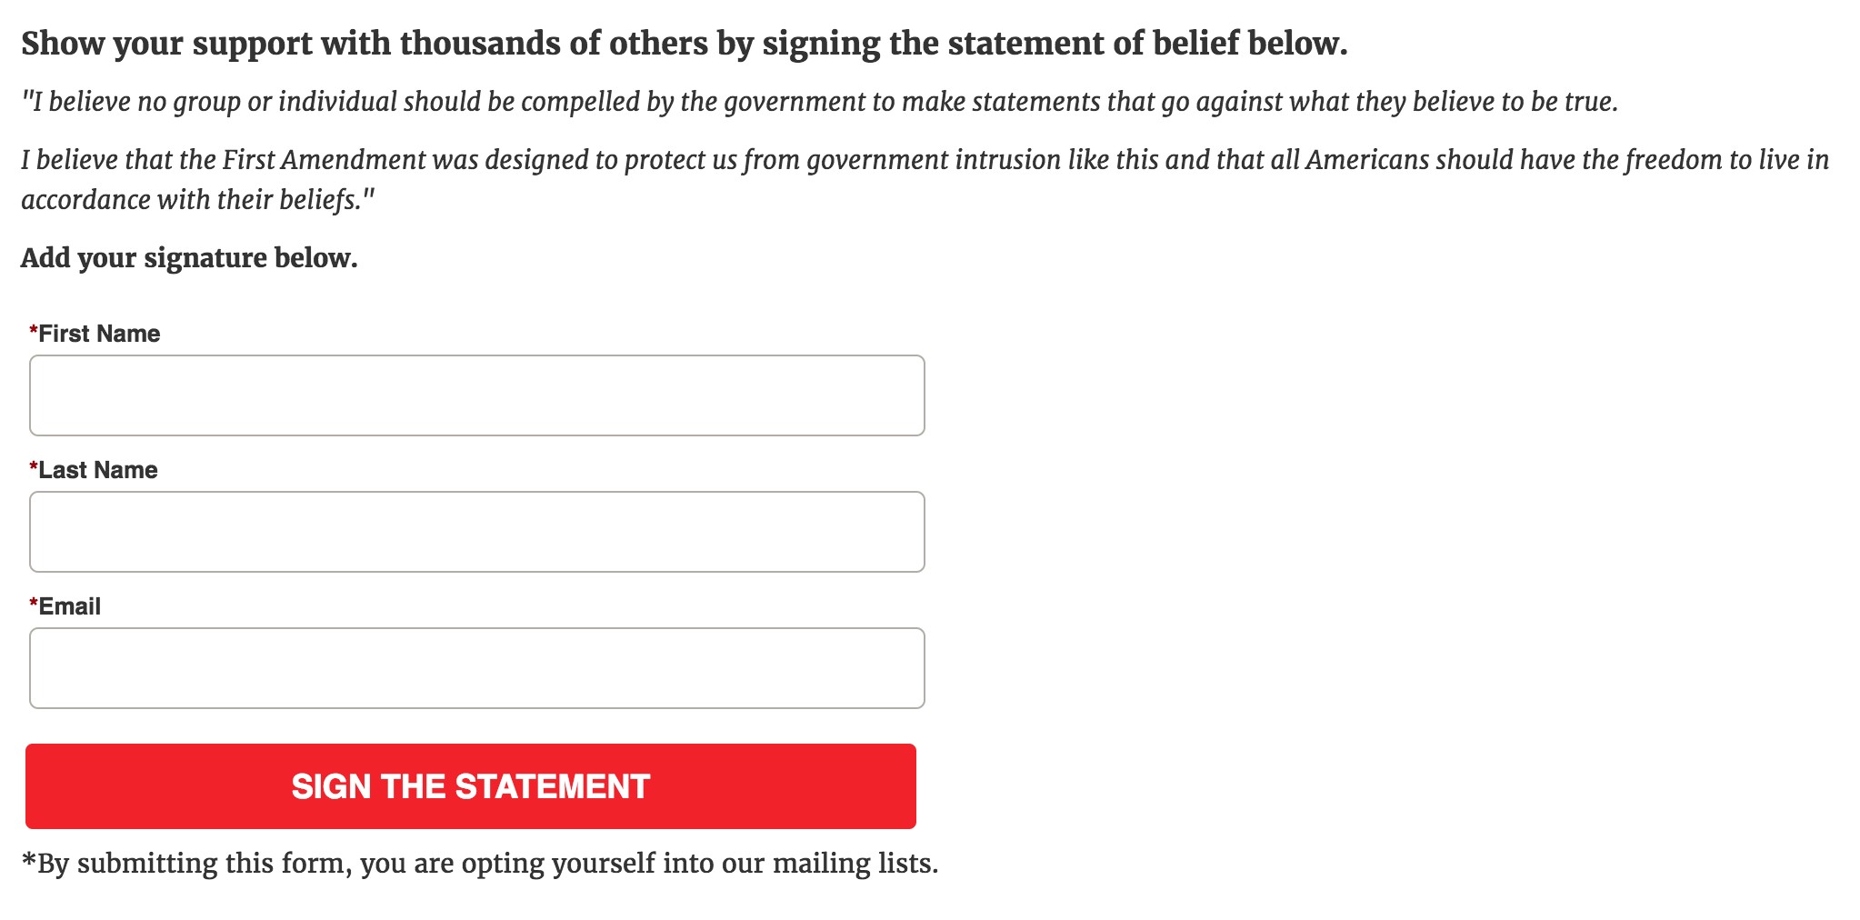
Task: Click the "First Name" field label
Action: point(99,334)
